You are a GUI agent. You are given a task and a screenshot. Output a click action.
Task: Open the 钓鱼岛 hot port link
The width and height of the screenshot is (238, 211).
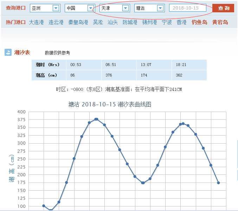pos(199,22)
